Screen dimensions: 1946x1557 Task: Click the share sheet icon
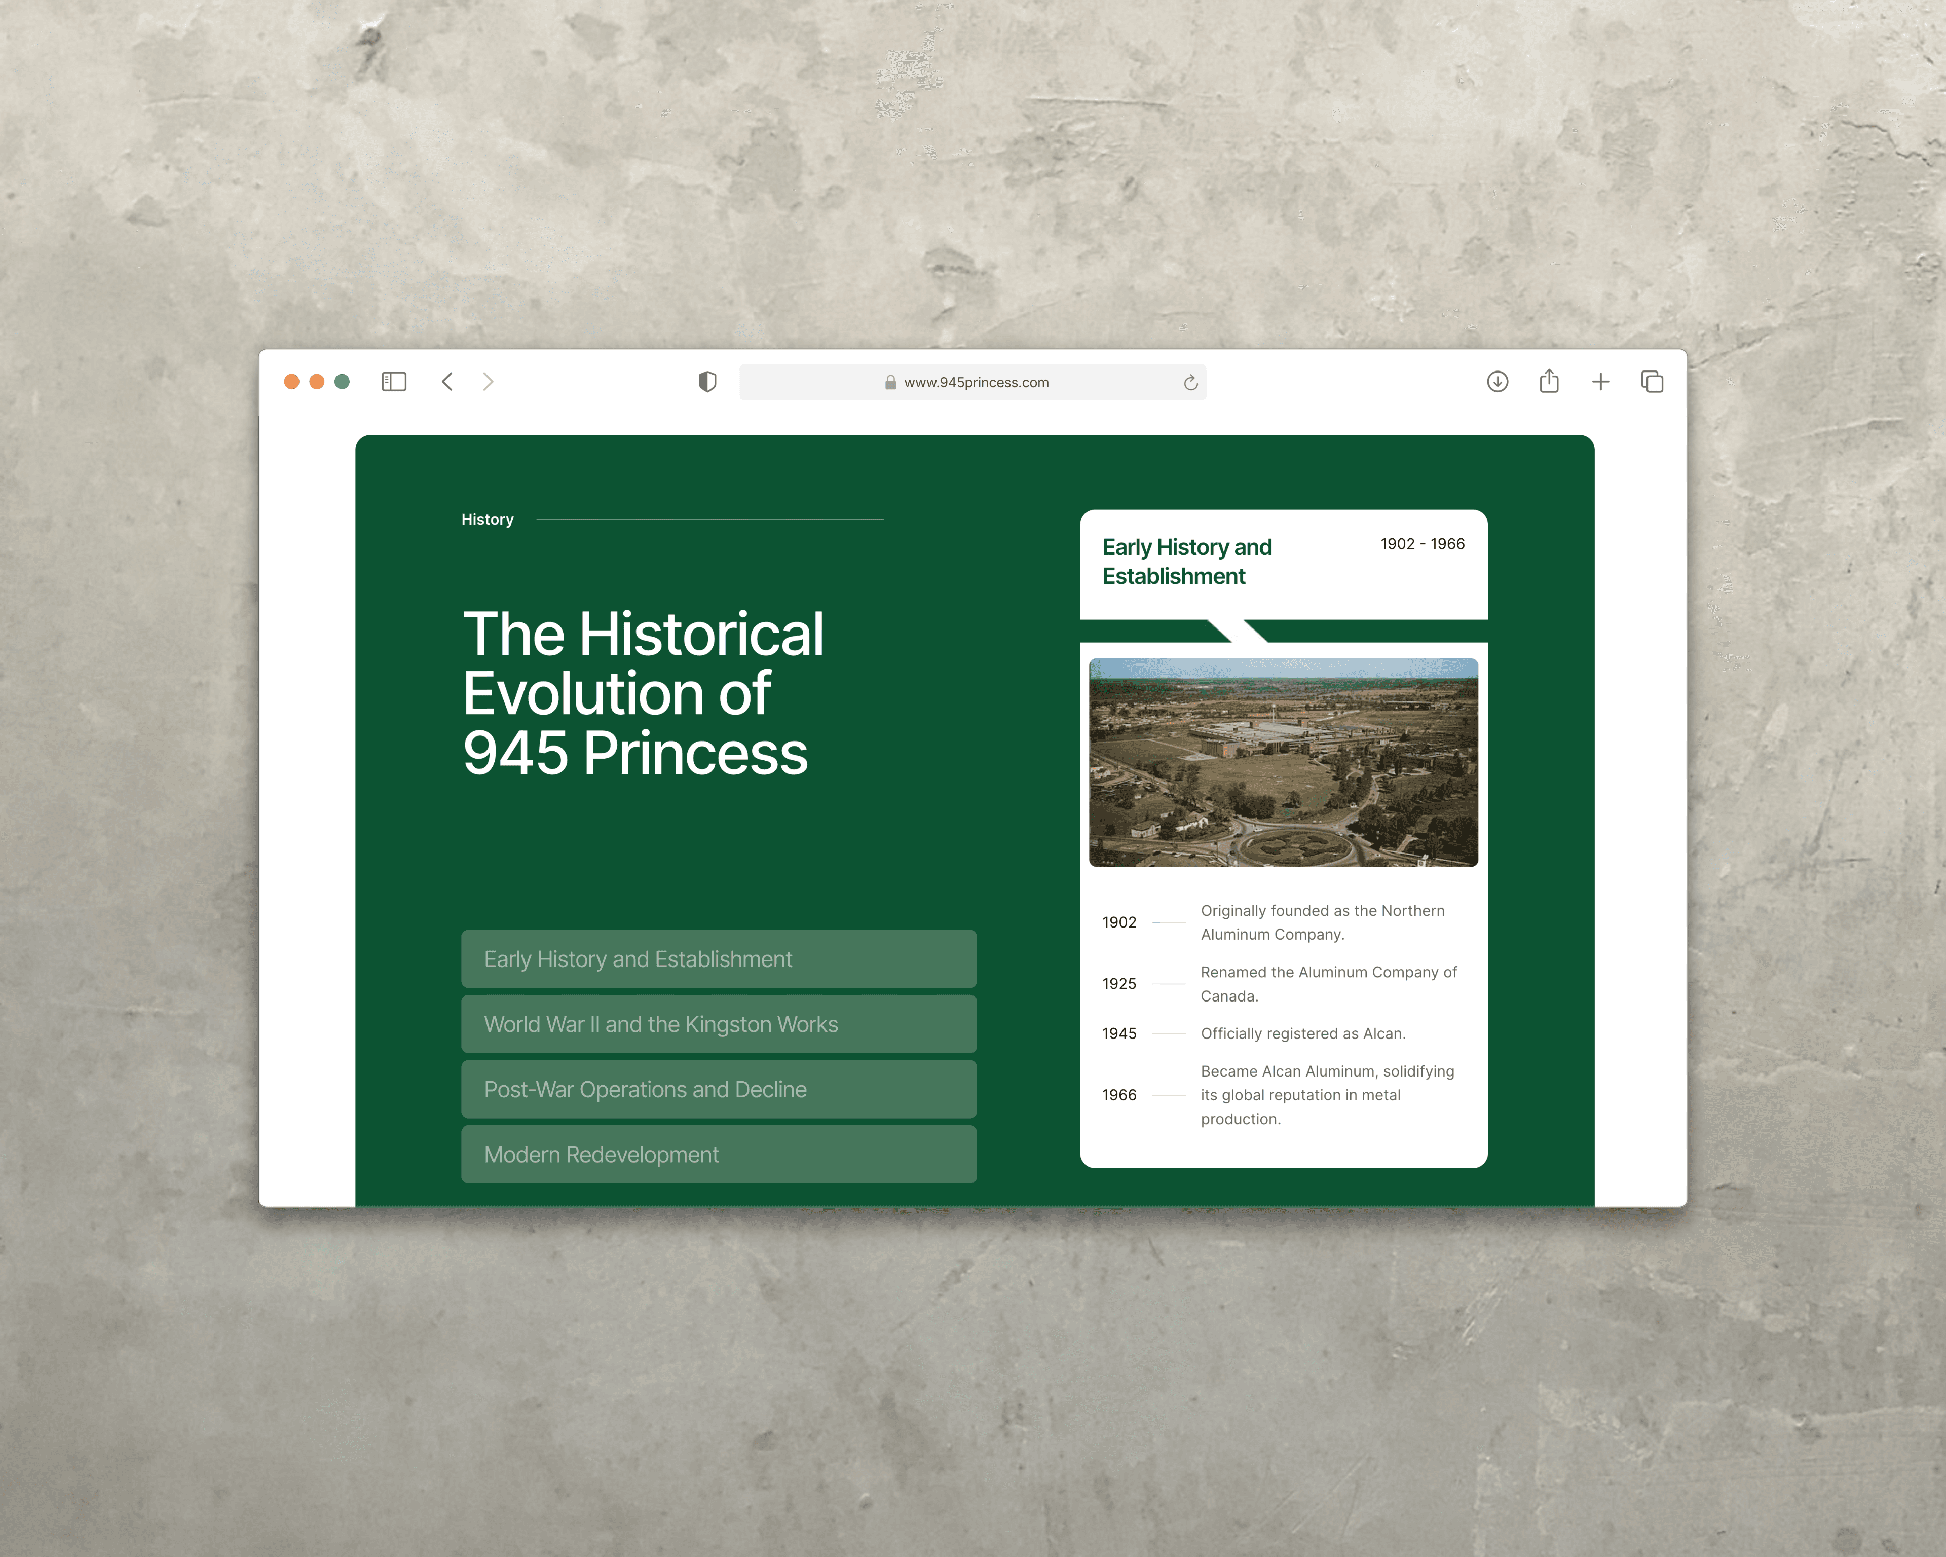click(x=1549, y=382)
